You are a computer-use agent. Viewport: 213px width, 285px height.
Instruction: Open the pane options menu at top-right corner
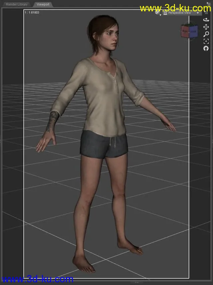pyautogui.click(x=208, y=4)
